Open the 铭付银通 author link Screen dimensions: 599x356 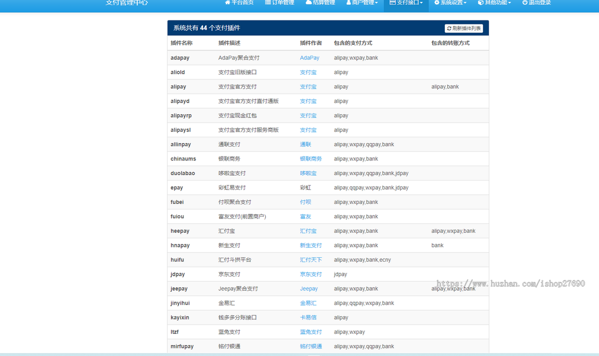pos(311,347)
